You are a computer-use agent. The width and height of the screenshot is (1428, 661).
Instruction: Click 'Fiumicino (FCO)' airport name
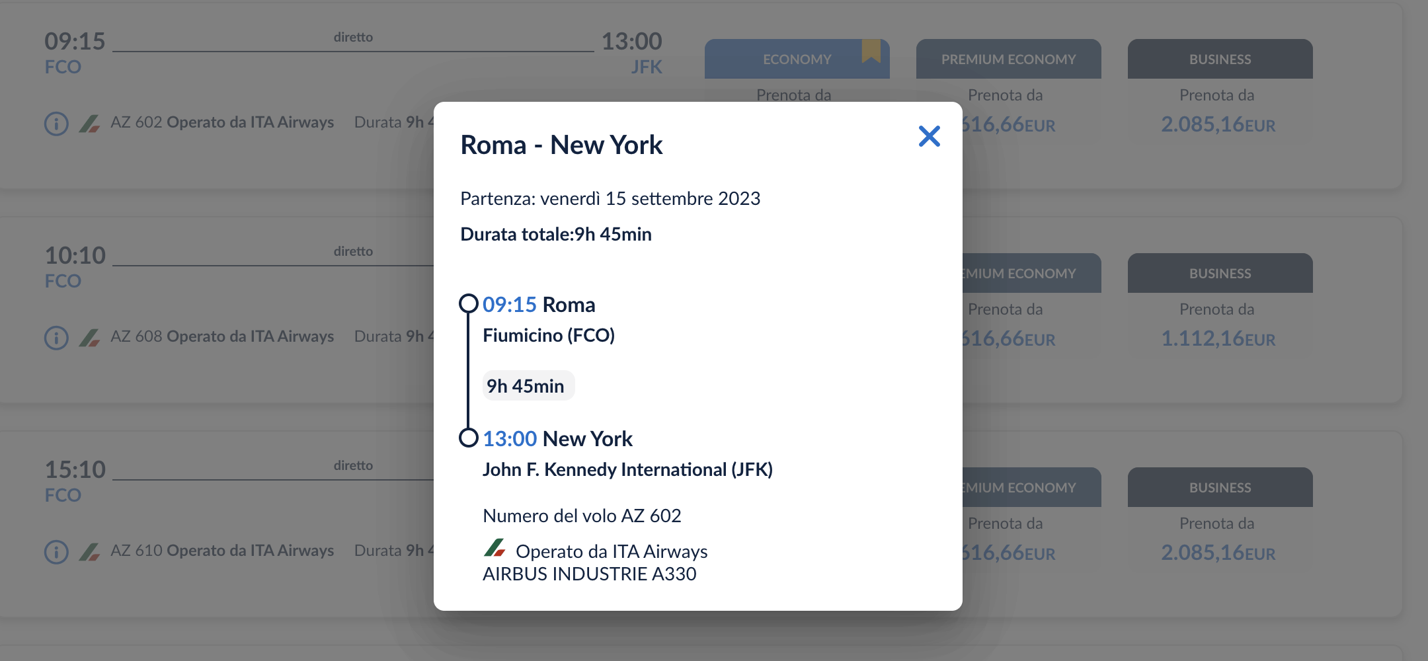point(549,335)
